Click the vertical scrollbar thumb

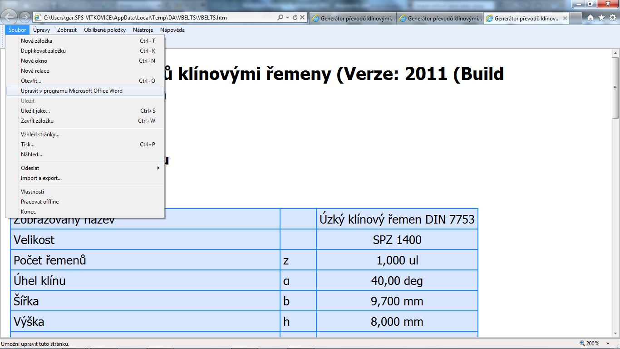point(615,88)
